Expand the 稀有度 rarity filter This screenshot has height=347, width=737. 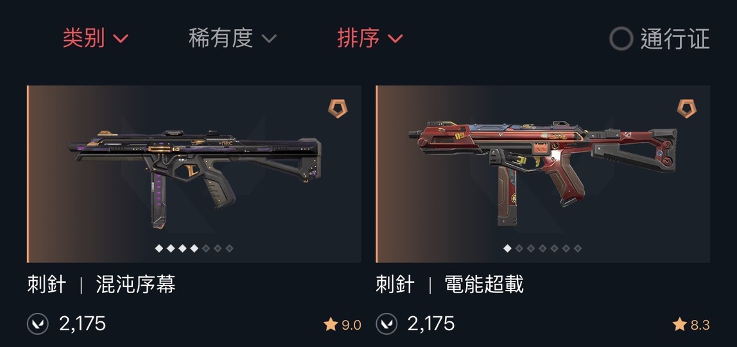[x=232, y=38]
